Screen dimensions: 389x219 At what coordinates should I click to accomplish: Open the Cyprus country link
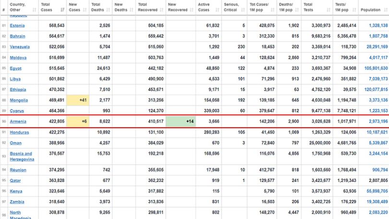(x=17, y=111)
